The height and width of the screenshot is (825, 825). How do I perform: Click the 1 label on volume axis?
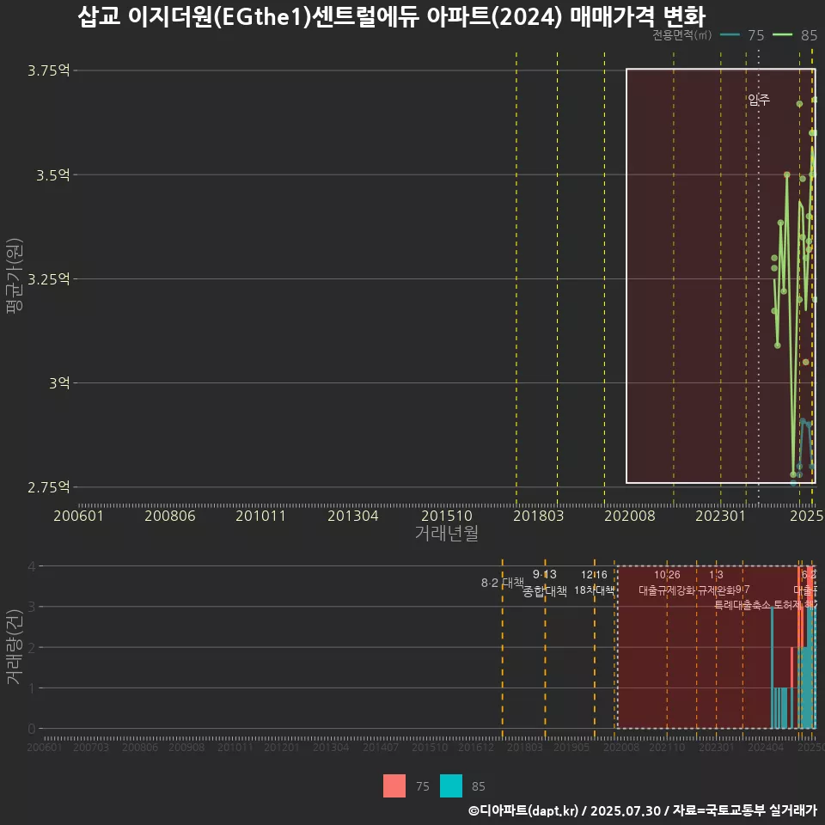point(32,688)
